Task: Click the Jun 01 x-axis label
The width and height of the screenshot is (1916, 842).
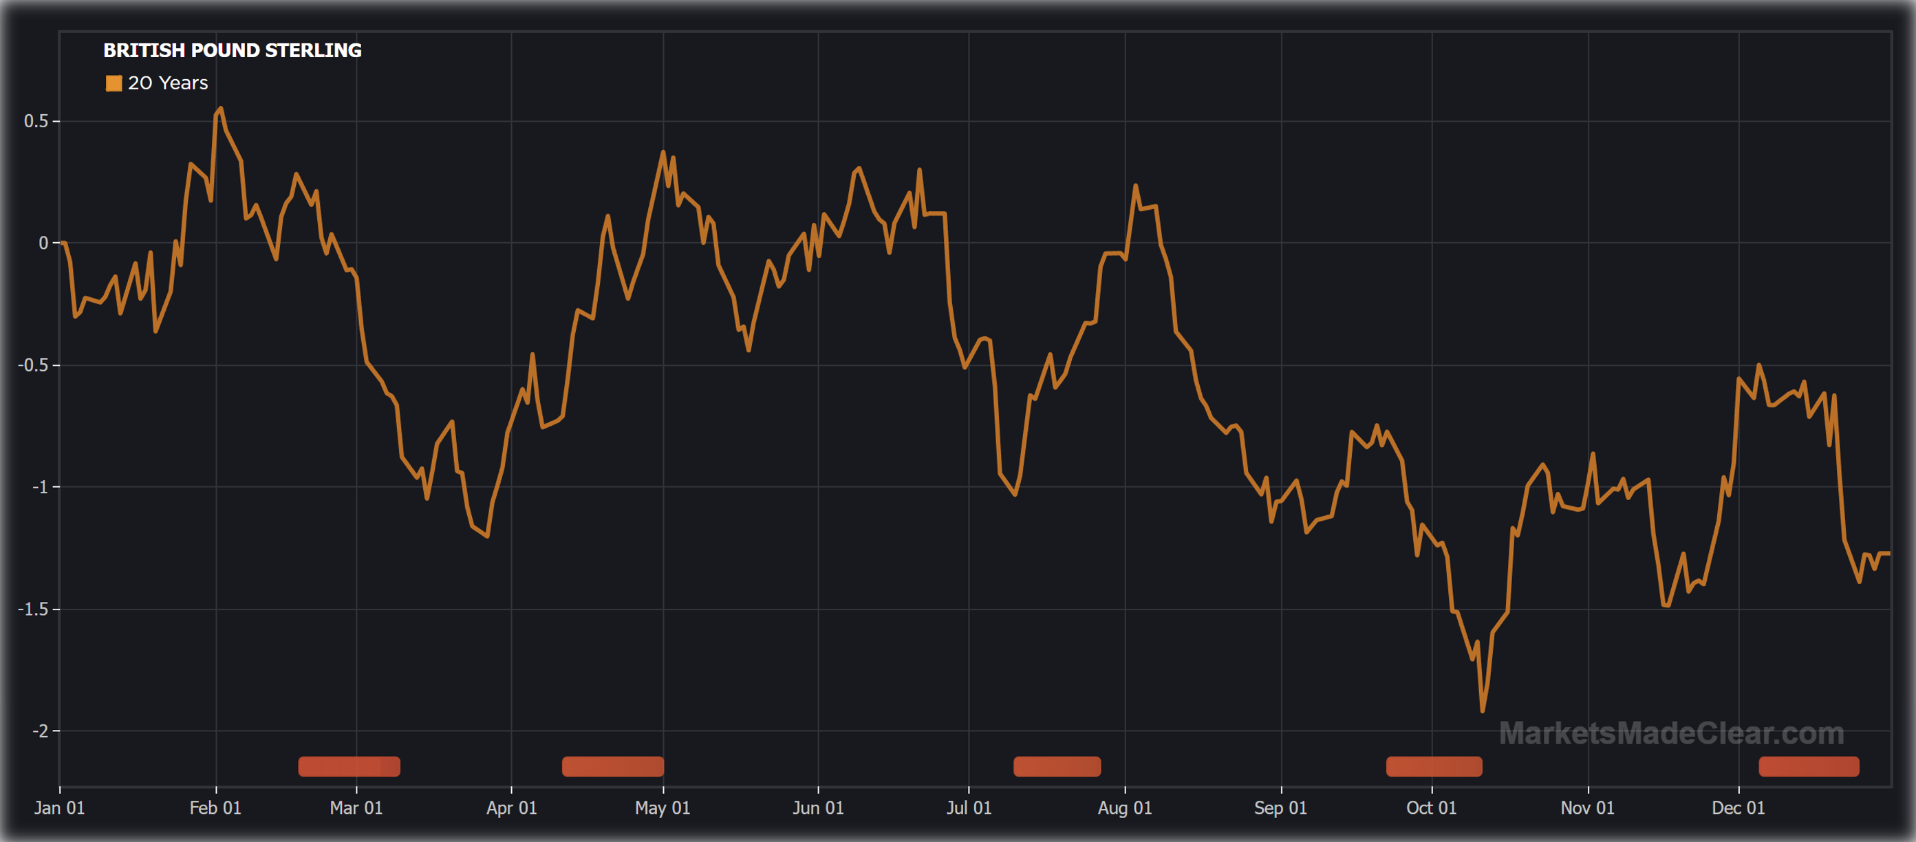Action: [x=817, y=808]
